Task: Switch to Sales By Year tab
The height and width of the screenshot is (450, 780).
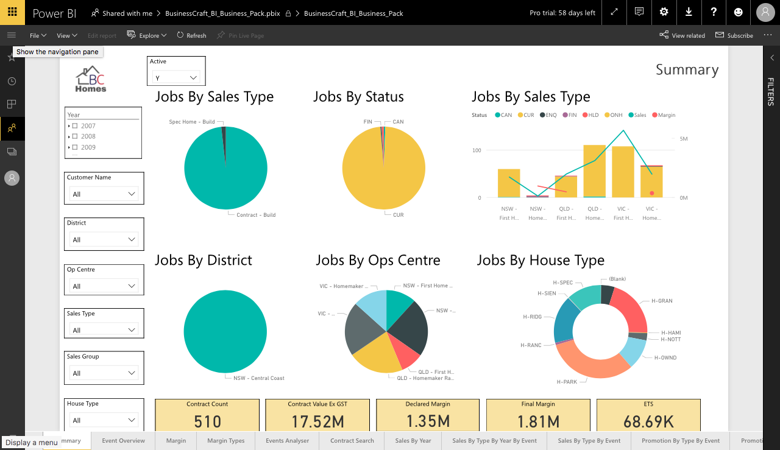Action: coord(413,440)
